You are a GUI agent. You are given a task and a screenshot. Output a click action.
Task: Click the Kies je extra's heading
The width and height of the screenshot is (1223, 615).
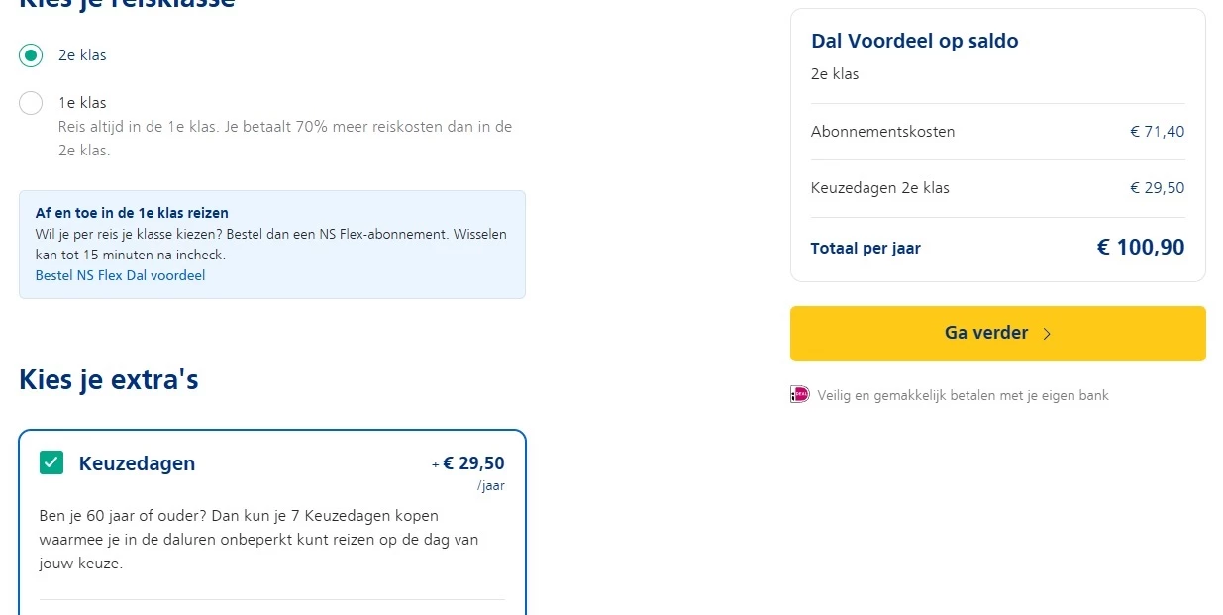point(109,380)
